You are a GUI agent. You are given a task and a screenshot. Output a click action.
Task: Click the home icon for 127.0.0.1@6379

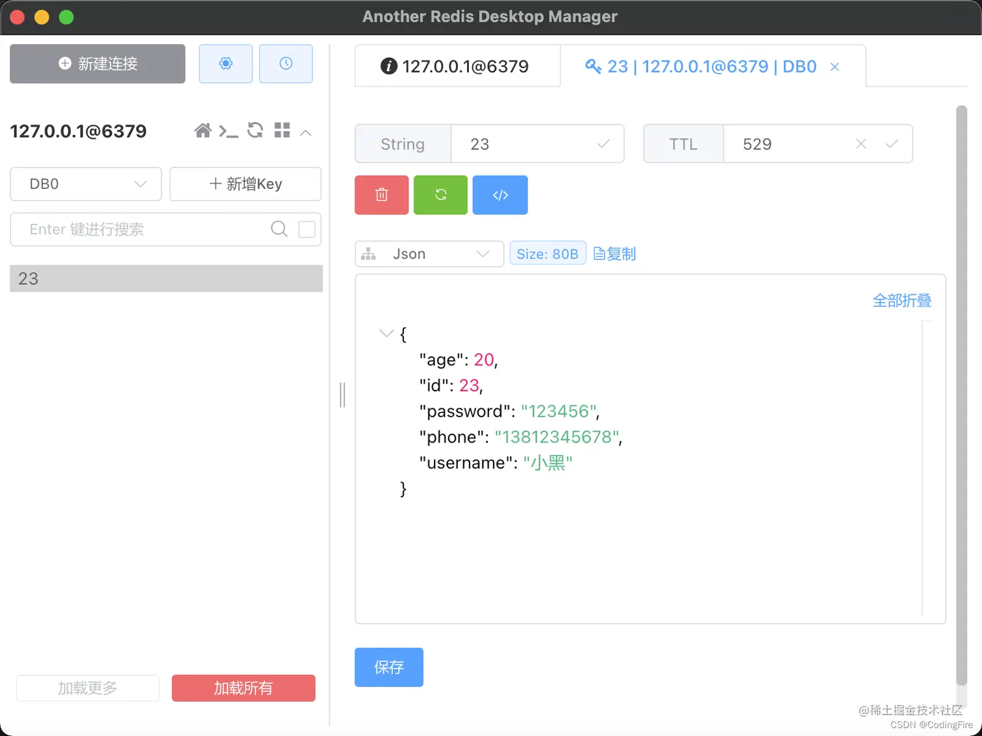[203, 131]
